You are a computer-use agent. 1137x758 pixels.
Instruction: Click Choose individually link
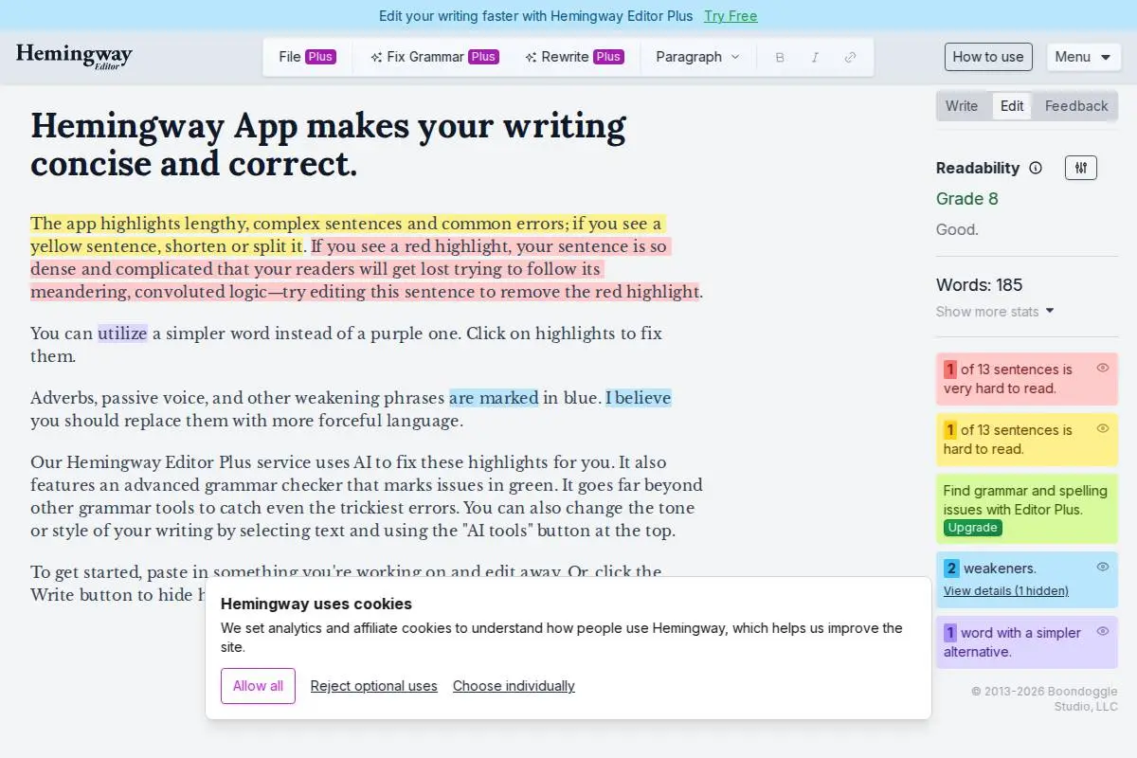point(514,686)
